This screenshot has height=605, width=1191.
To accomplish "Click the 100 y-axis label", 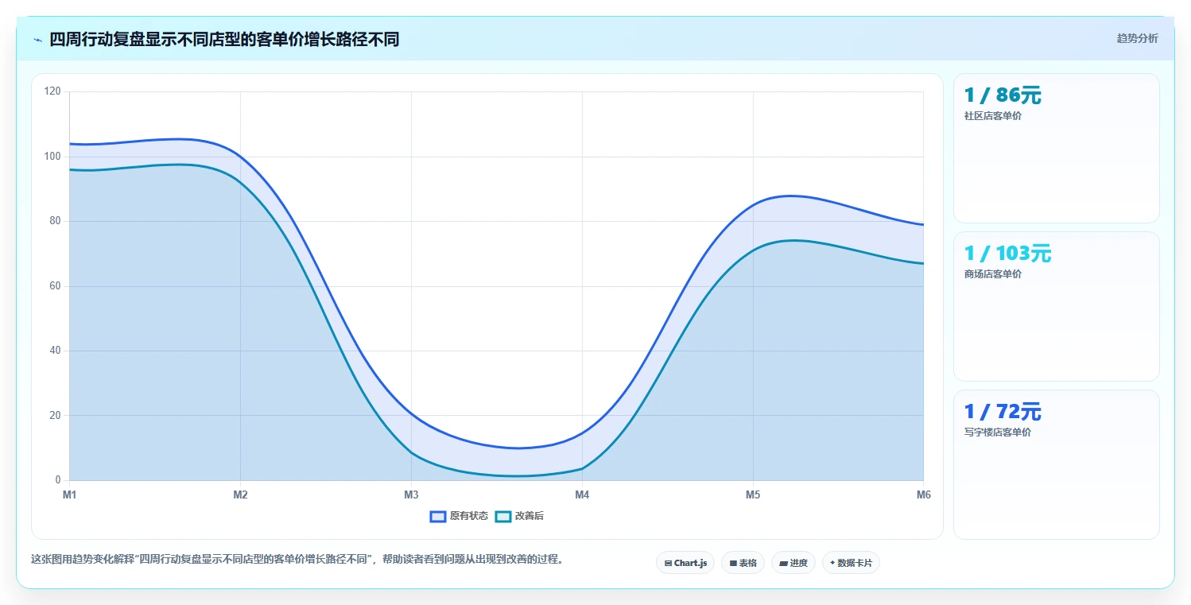I will [53, 157].
